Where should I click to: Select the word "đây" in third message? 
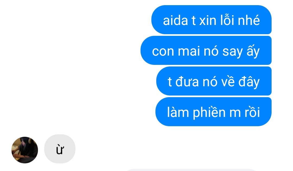(x=249, y=82)
